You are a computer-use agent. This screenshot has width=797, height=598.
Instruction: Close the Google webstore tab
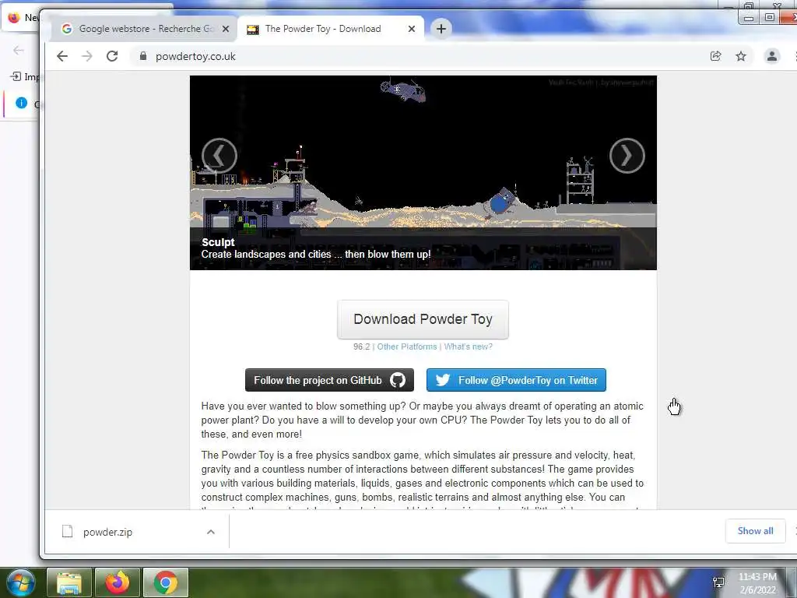tap(226, 29)
